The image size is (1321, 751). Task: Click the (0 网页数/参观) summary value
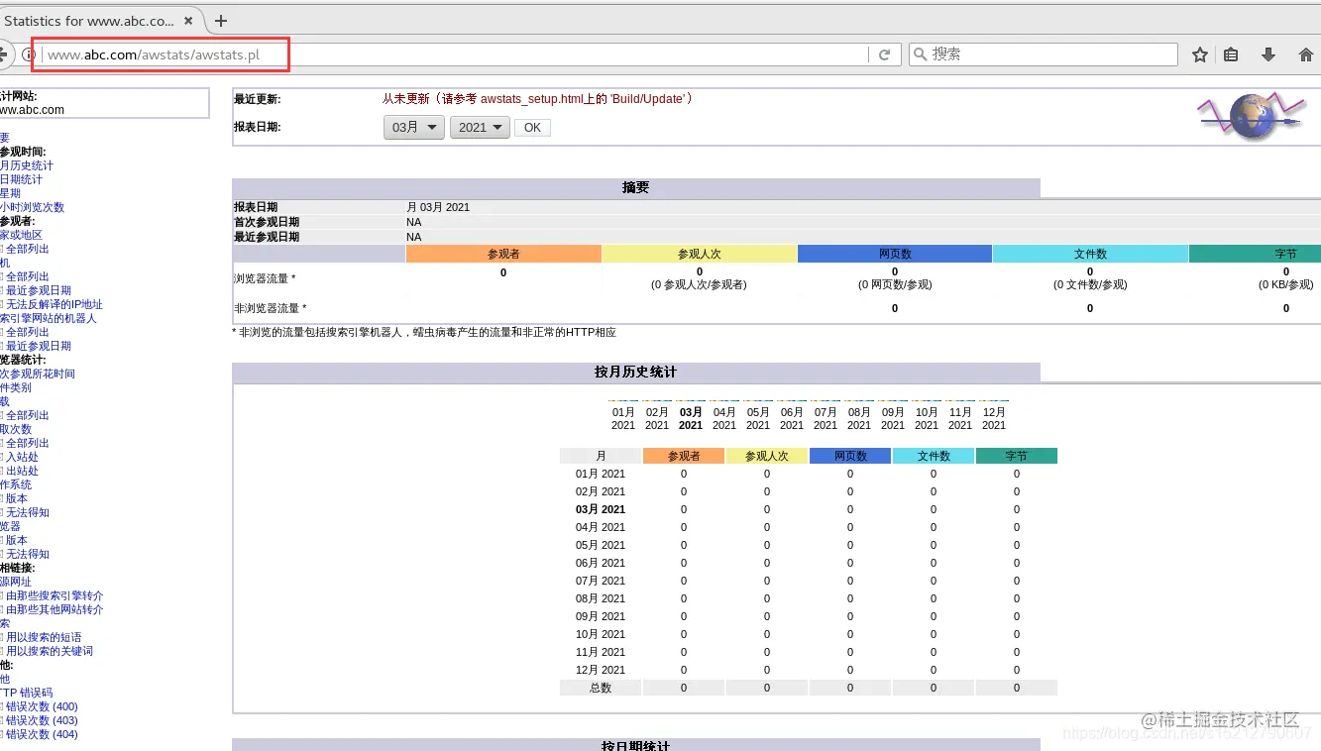point(895,284)
